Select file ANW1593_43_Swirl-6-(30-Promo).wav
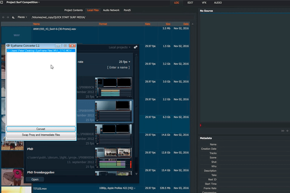Viewport: 290px width, 193px height. [x=55, y=29]
